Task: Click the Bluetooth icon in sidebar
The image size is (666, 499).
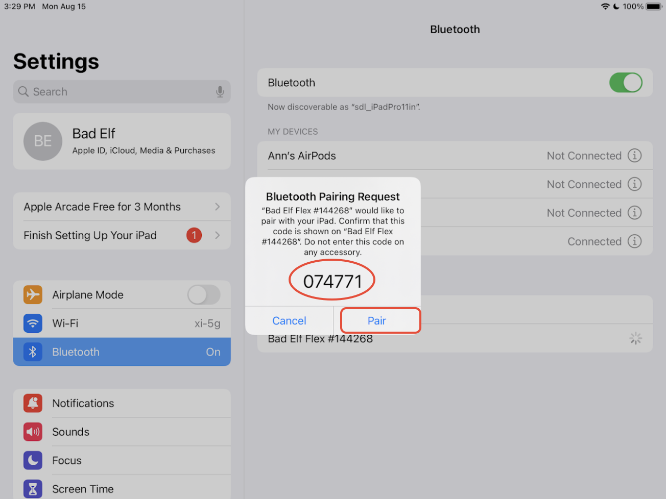Action: (33, 352)
